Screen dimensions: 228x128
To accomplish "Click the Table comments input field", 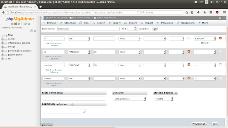I will [74, 99].
